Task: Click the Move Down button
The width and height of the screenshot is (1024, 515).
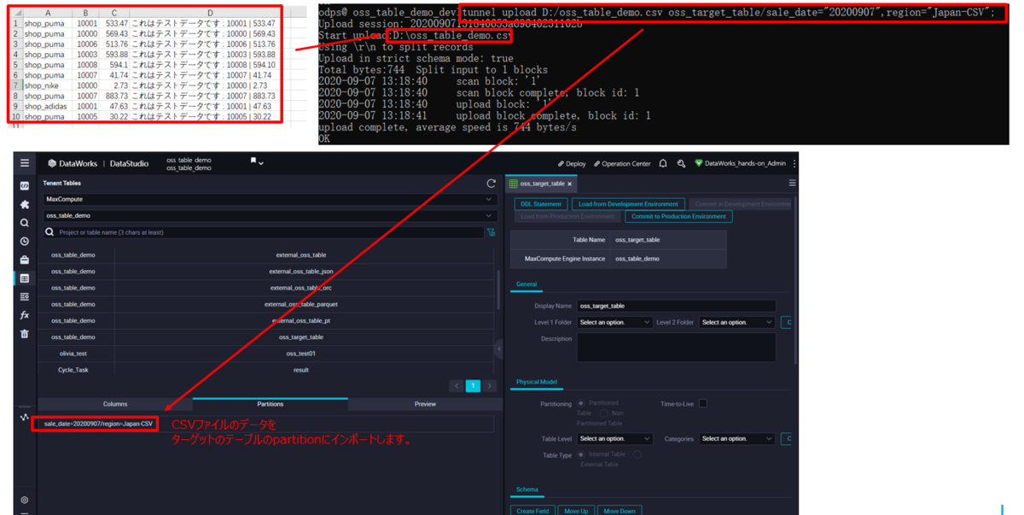Action: (620, 511)
